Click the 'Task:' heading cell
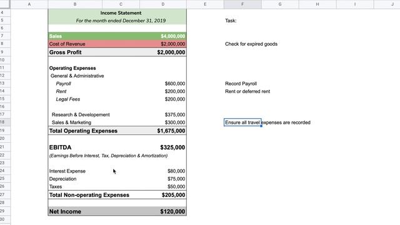Screen dimensions: 400x225 coord(231,21)
